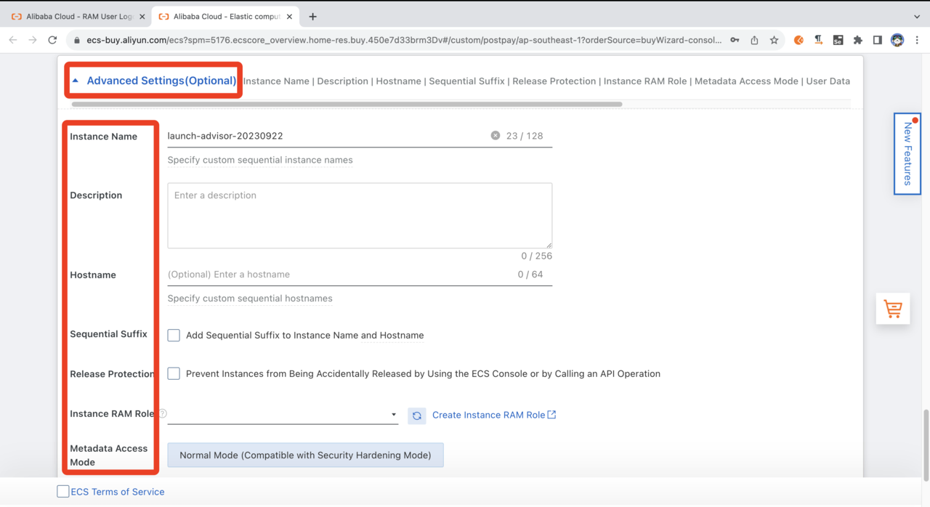Select Normal Mode metadata access button
This screenshot has height=507, width=930.
point(305,455)
